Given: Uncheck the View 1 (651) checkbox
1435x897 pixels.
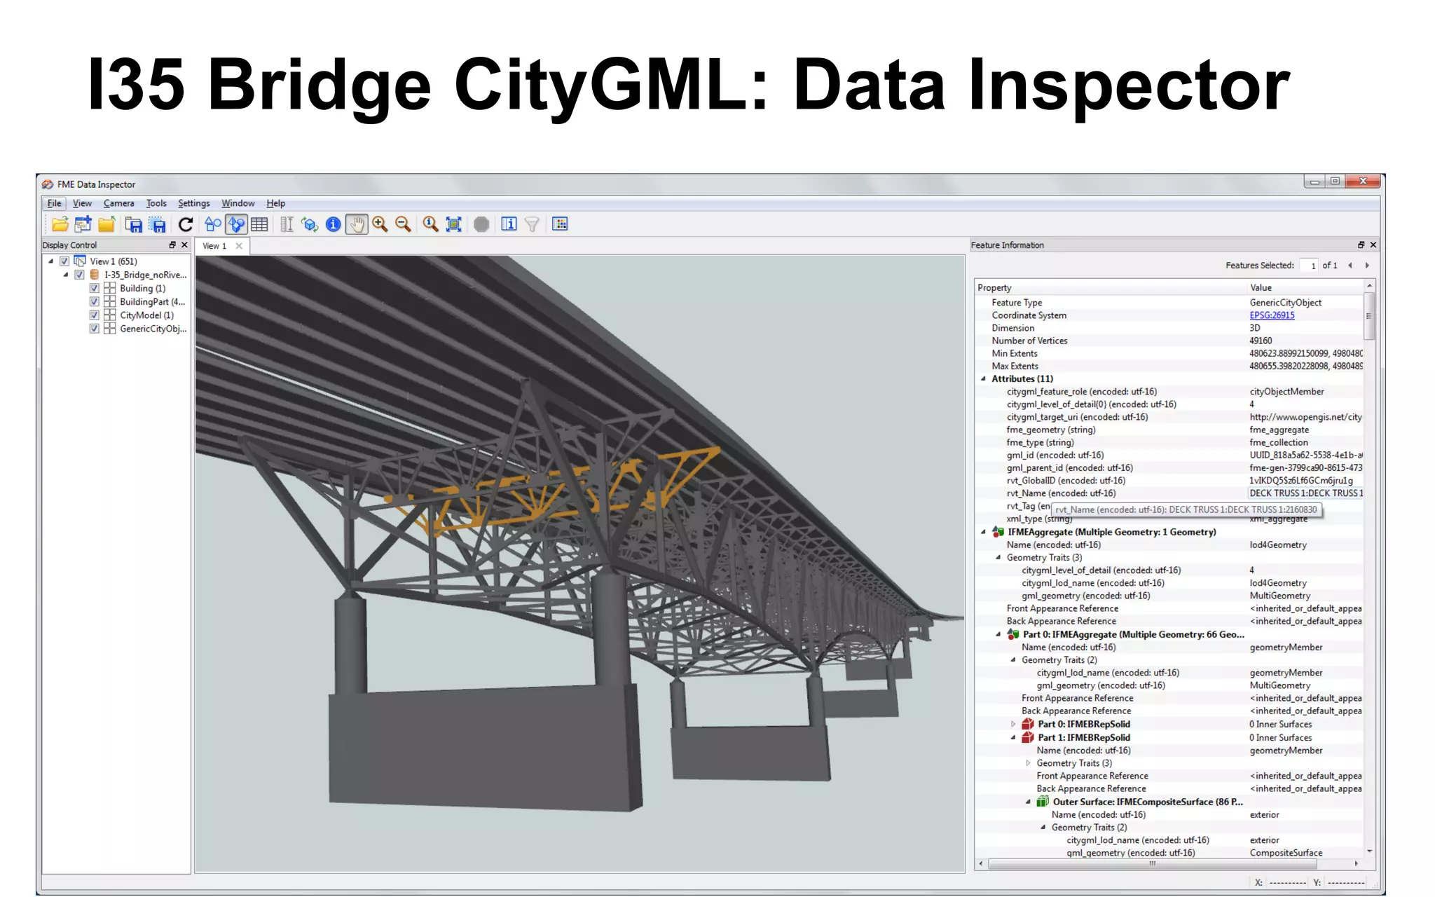Looking at the screenshot, I should pyautogui.click(x=64, y=261).
